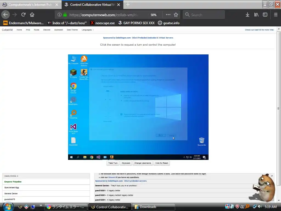The image size is (281, 211).
Task: Click the page's vertical scrollbar
Action: 279,109
